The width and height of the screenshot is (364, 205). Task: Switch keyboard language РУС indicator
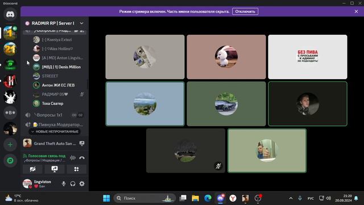coord(311,199)
